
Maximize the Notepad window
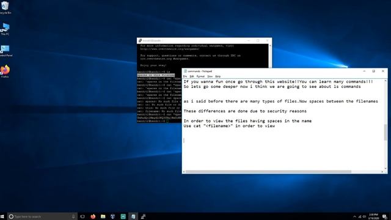pyautogui.click(x=373, y=71)
